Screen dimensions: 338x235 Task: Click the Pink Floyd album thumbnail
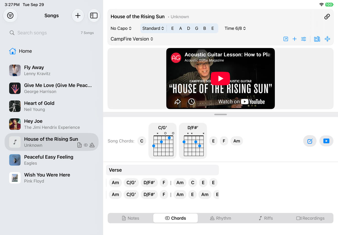click(15, 178)
